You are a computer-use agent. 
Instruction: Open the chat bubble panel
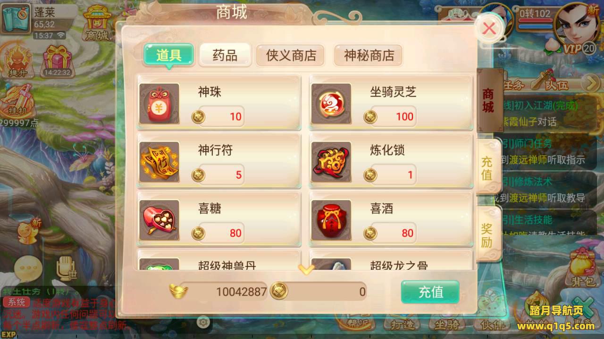[x=28, y=269]
